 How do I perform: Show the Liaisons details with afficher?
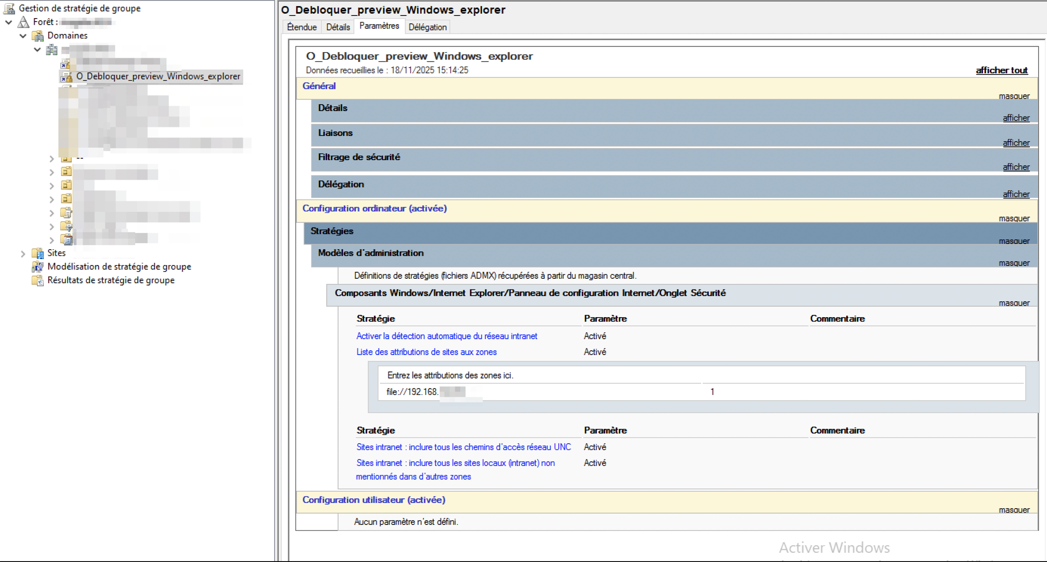tap(1016, 142)
